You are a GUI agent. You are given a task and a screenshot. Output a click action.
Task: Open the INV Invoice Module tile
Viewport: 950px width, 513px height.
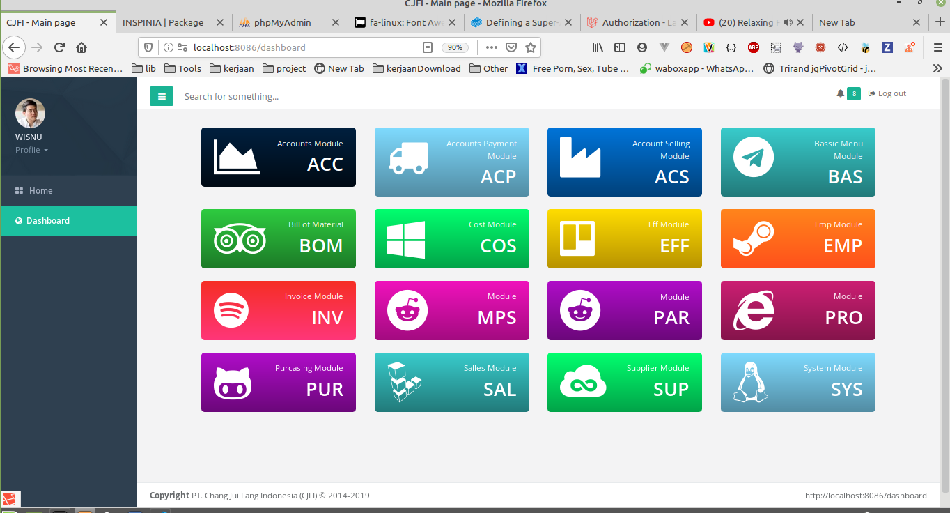(x=279, y=310)
